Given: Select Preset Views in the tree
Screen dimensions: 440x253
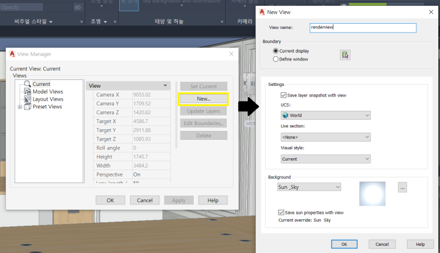Looking at the screenshot, I should click(x=47, y=107).
